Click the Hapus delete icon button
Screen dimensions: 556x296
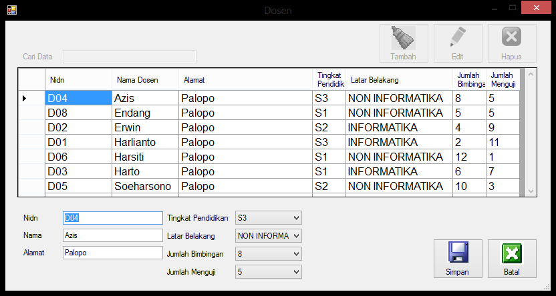click(x=511, y=43)
